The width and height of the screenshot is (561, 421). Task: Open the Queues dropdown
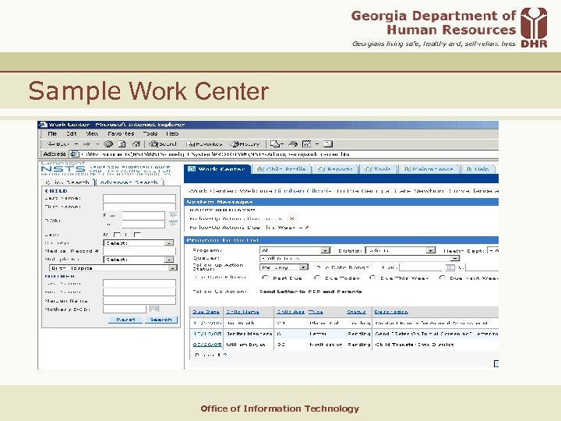click(x=359, y=258)
